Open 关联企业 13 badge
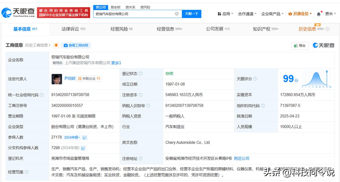The width and height of the screenshot is (340, 182). (89, 79)
